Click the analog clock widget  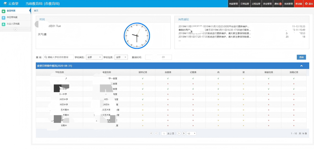coord(137,36)
